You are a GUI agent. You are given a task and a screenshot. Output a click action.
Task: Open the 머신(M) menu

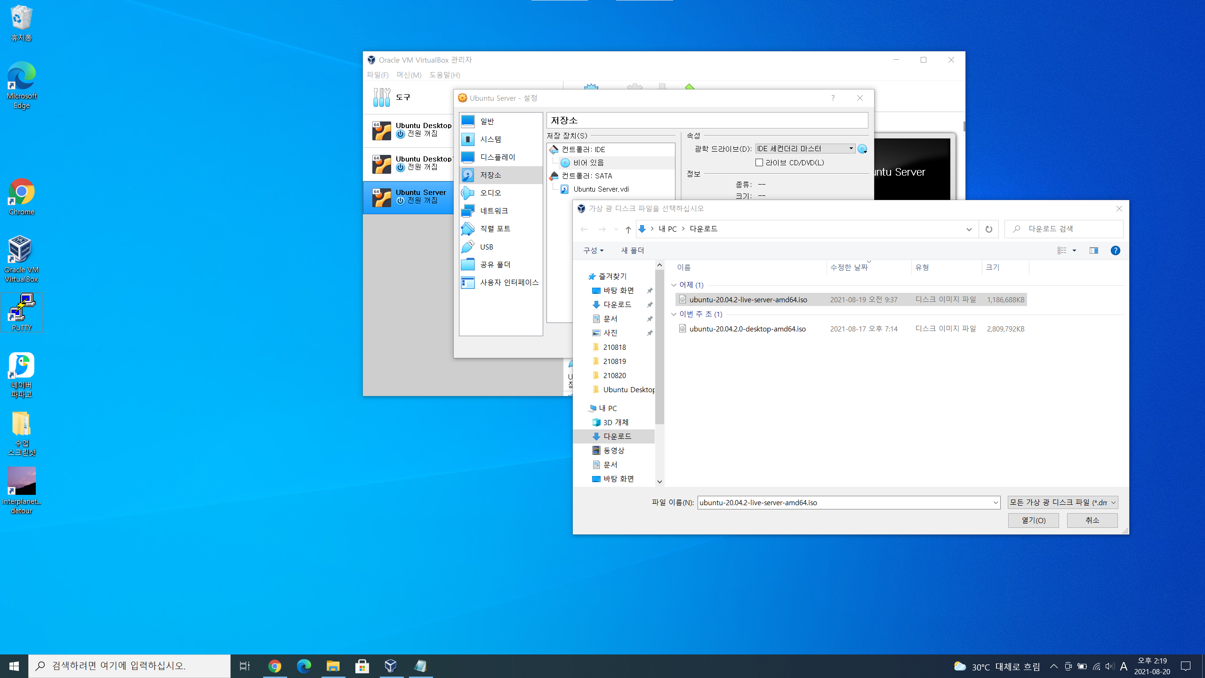click(408, 75)
